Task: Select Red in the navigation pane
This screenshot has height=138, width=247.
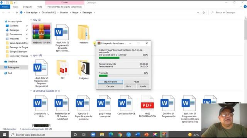Action: (10, 73)
